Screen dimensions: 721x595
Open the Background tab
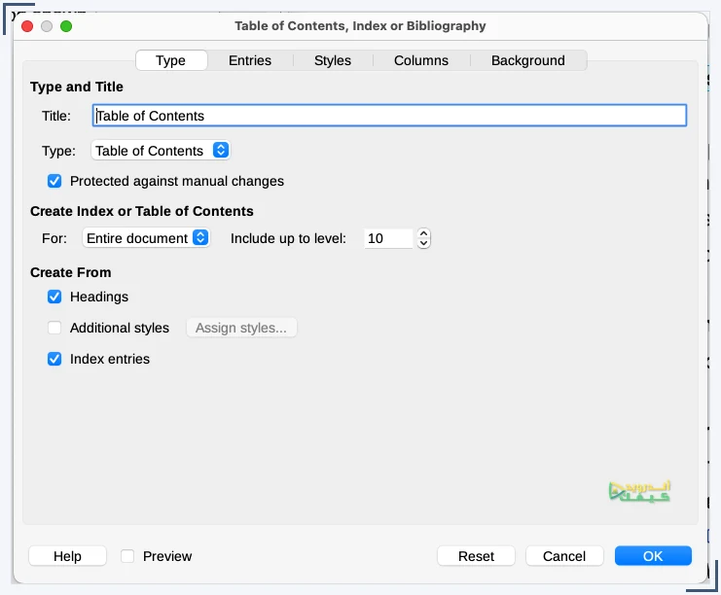528,60
